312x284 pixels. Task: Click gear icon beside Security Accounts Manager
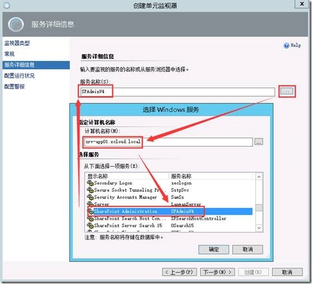pos(91,197)
